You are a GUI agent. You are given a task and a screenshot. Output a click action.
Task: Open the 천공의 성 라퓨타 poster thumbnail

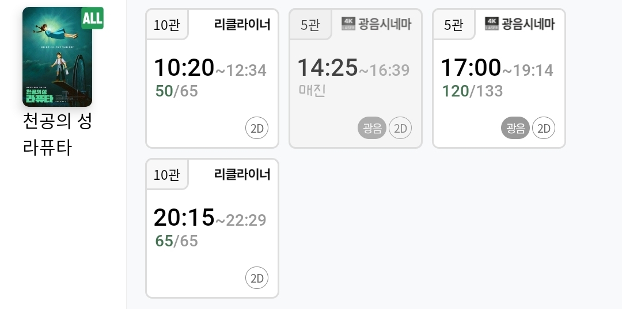57,57
